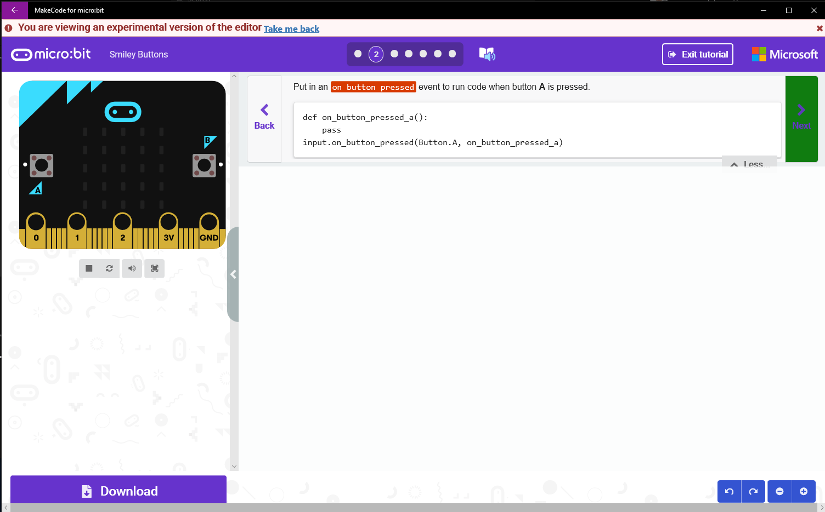Image resolution: width=825 pixels, height=512 pixels.
Task: Undo the last edit
Action: (729, 491)
